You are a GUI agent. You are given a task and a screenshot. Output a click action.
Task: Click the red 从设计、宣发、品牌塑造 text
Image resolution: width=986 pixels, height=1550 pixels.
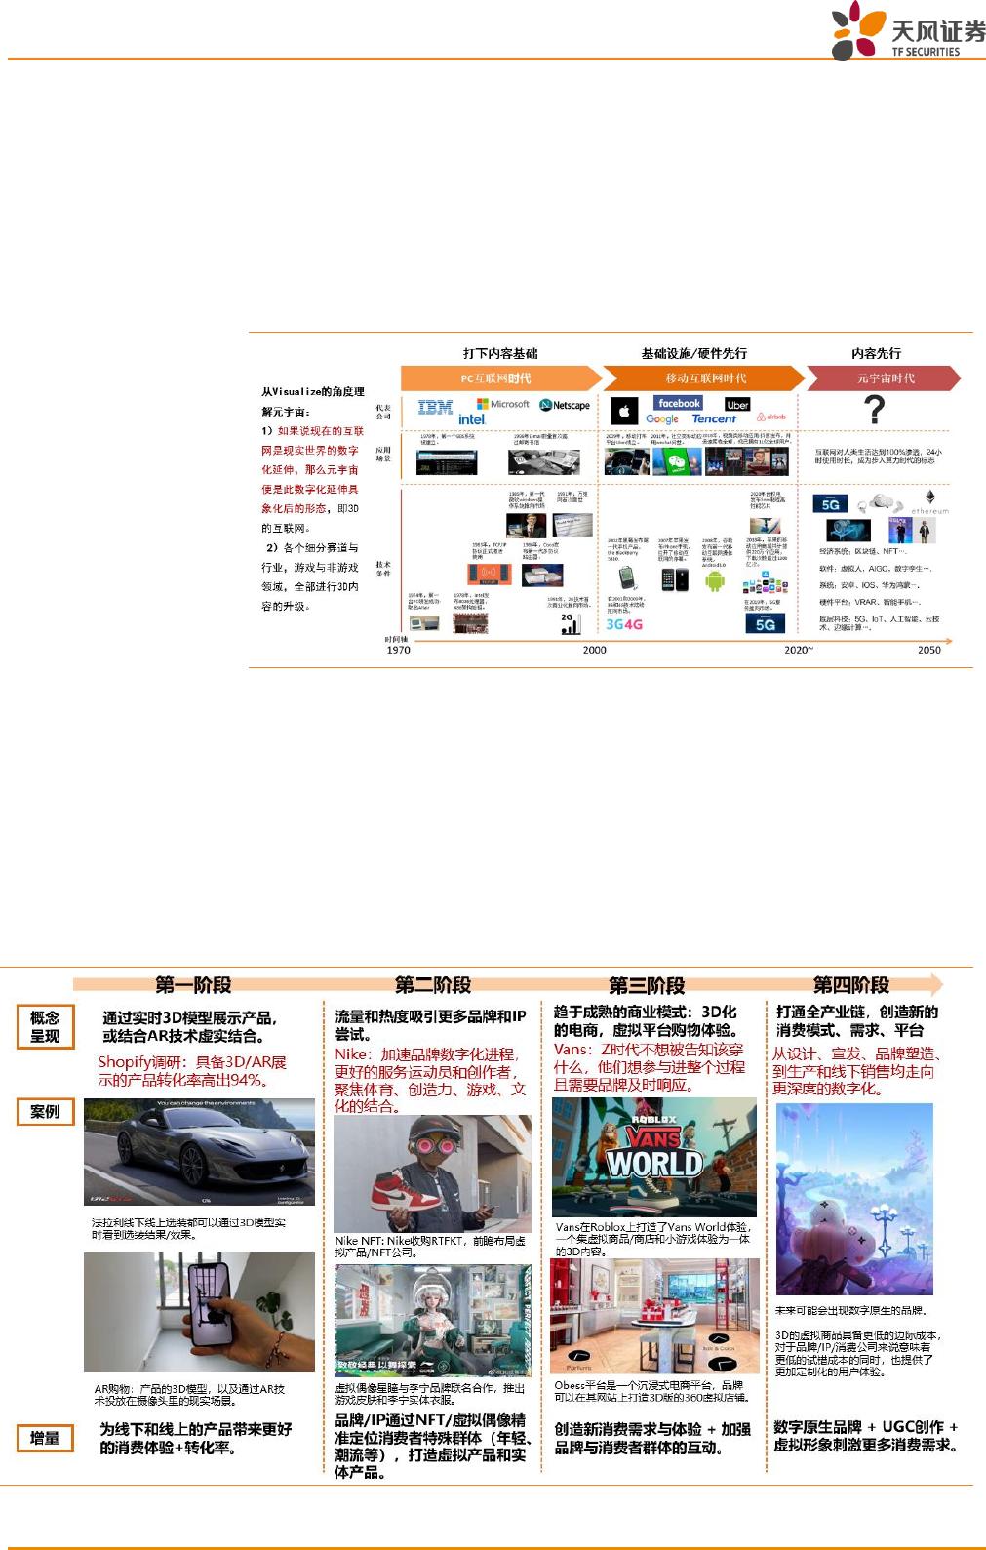coord(857,1071)
